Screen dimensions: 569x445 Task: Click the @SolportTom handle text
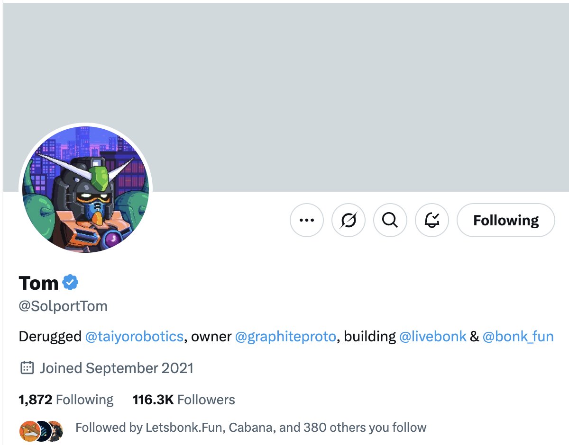pos(63,306)
